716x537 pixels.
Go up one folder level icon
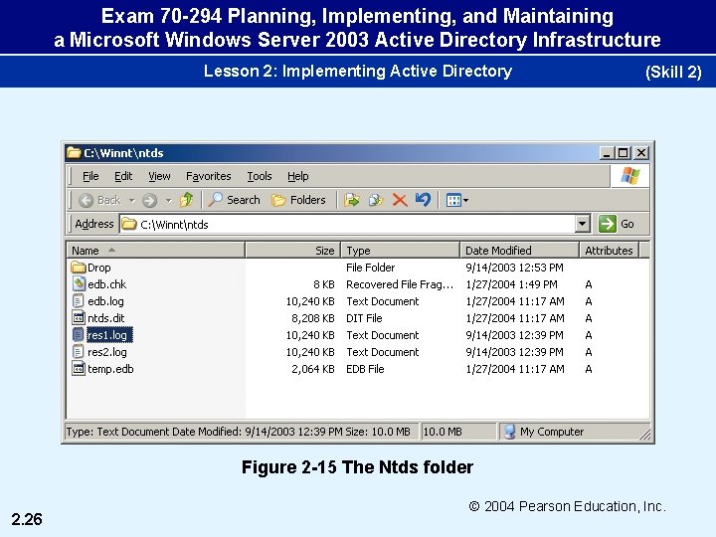[x=186, y=200]
